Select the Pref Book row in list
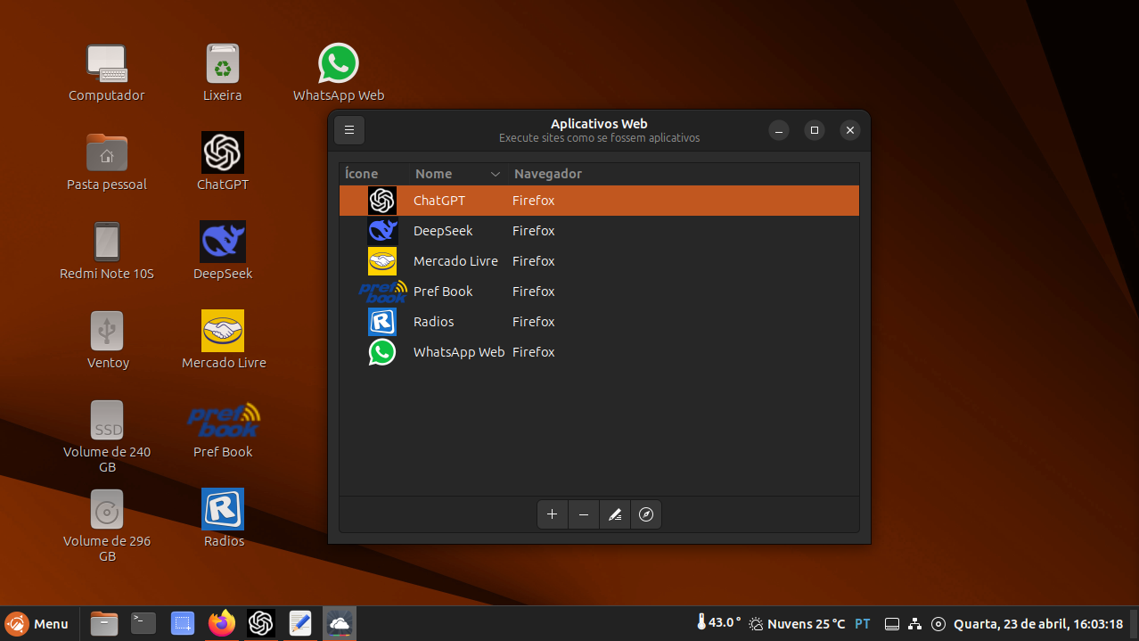Image resolution: width=1139 pixels, height=641 pixels. (599, 292)
